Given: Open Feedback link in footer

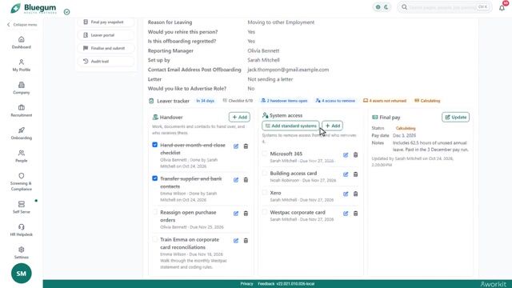Looking at the screenshot, I should [x=266, y=284].
